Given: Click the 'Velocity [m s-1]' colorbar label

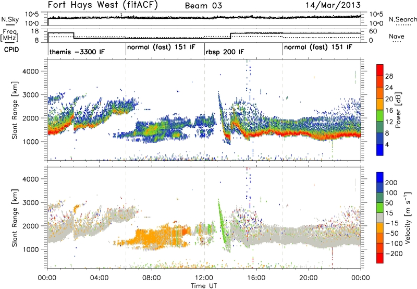Looking at the screenshot, I should [x=408, y=218].
